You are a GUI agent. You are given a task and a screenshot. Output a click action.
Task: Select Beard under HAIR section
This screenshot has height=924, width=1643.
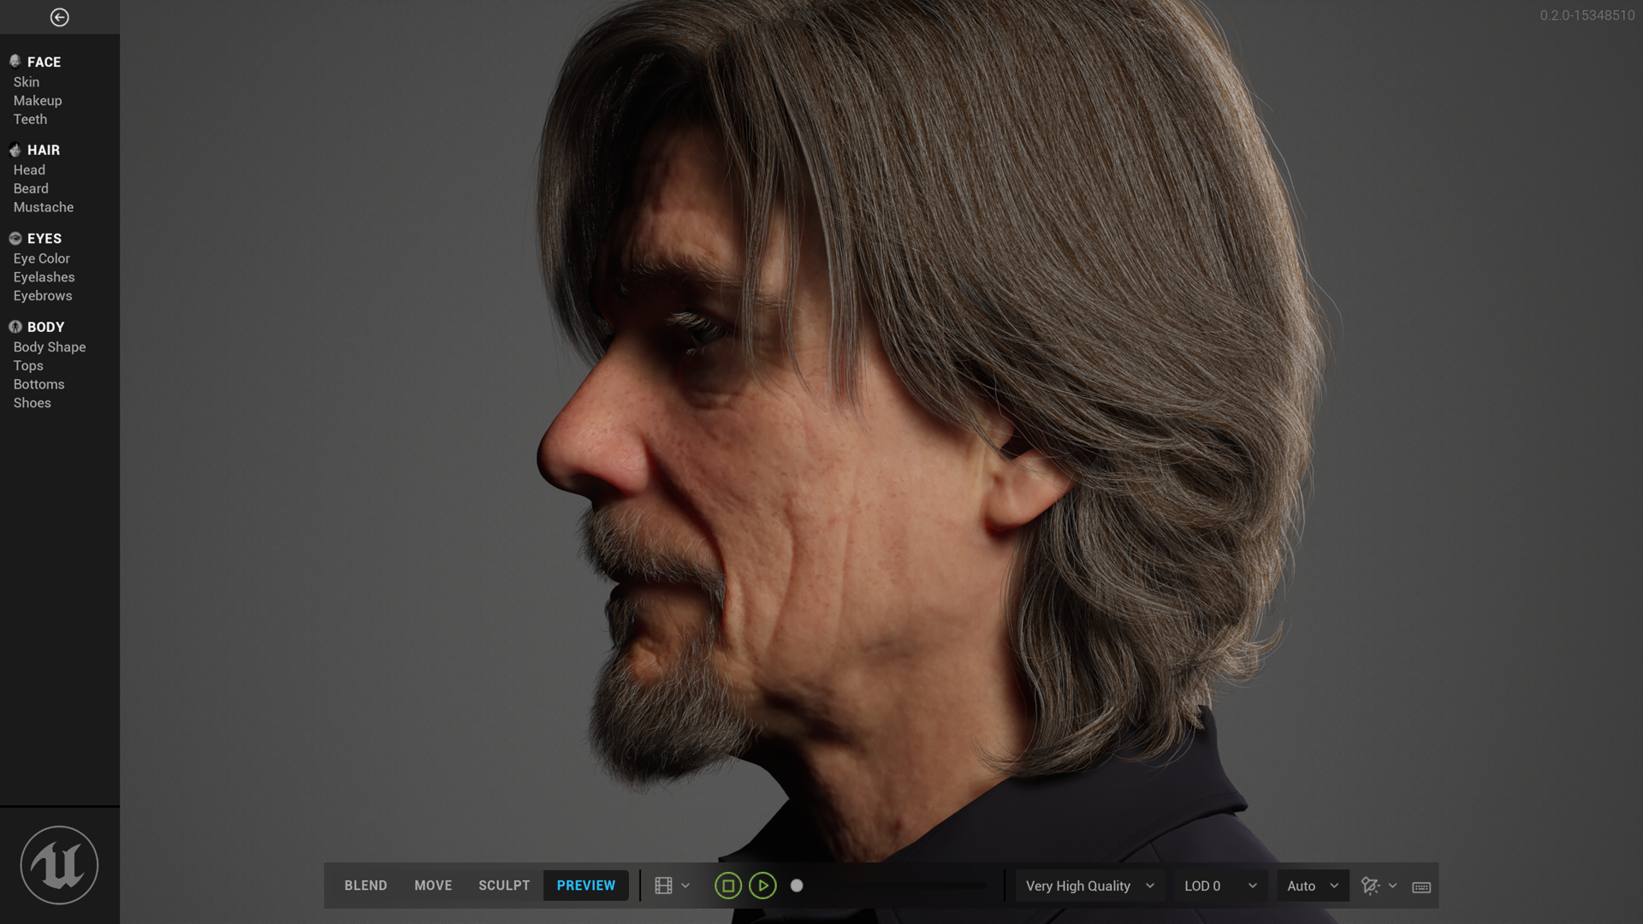[29, 188]
